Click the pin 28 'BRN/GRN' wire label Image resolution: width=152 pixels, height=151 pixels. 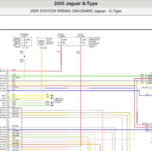pos(16,136)
